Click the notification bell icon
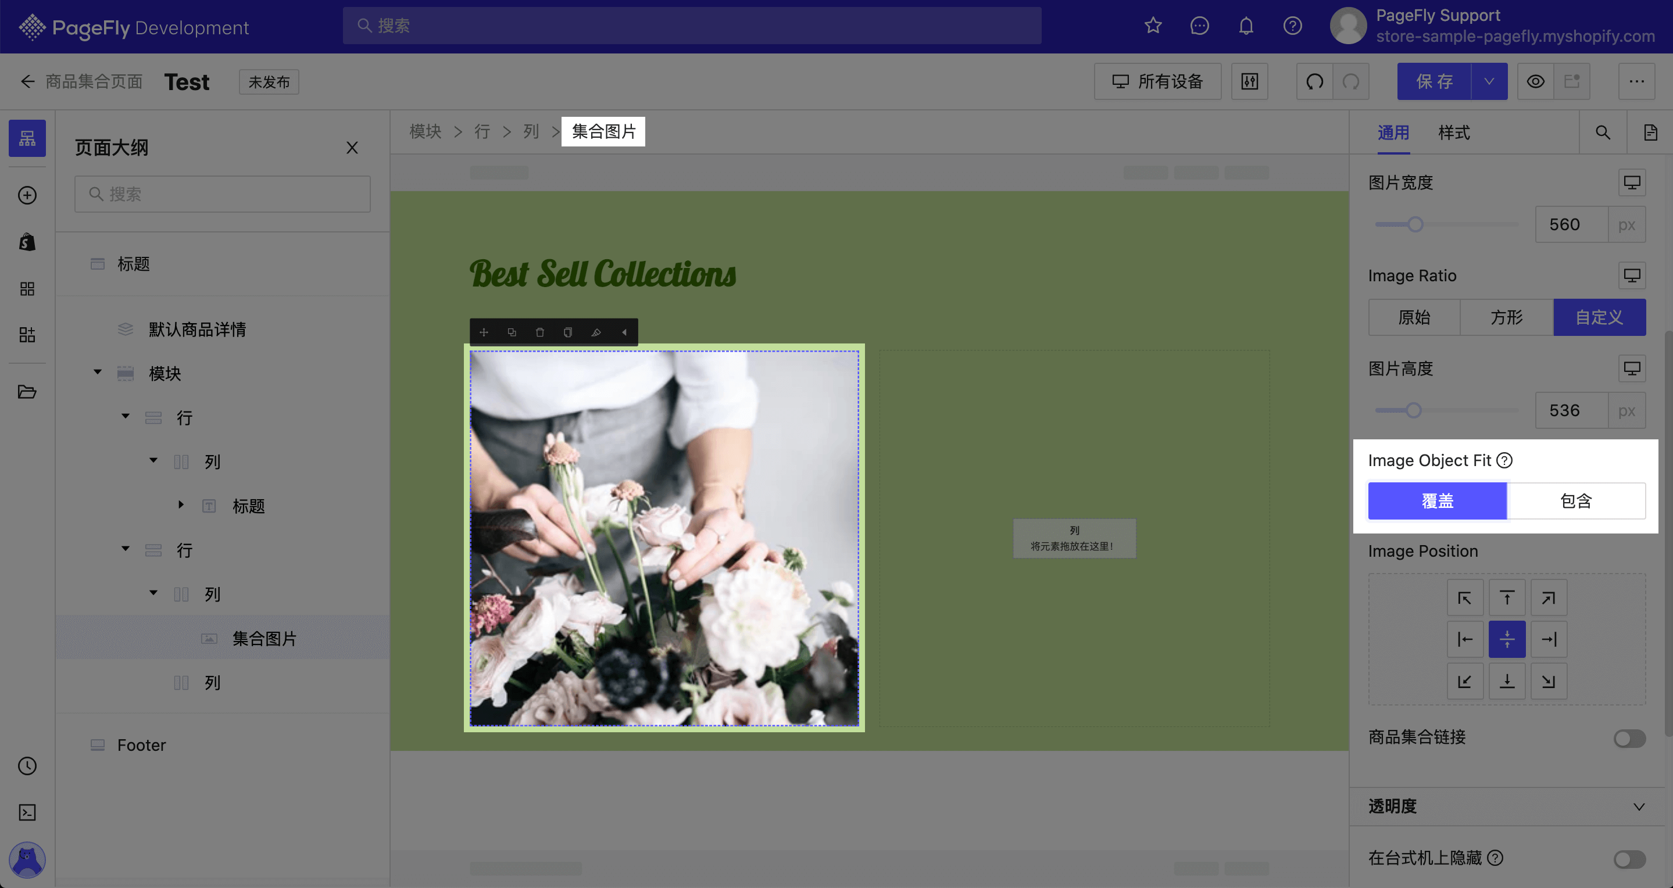This screenshot has width=1673, height=888. [1246, 26]
